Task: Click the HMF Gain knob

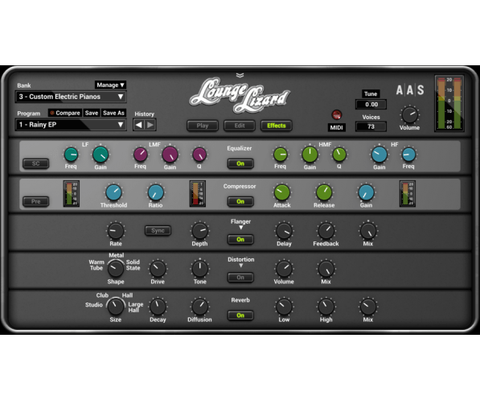Action: tap(310, 155)
